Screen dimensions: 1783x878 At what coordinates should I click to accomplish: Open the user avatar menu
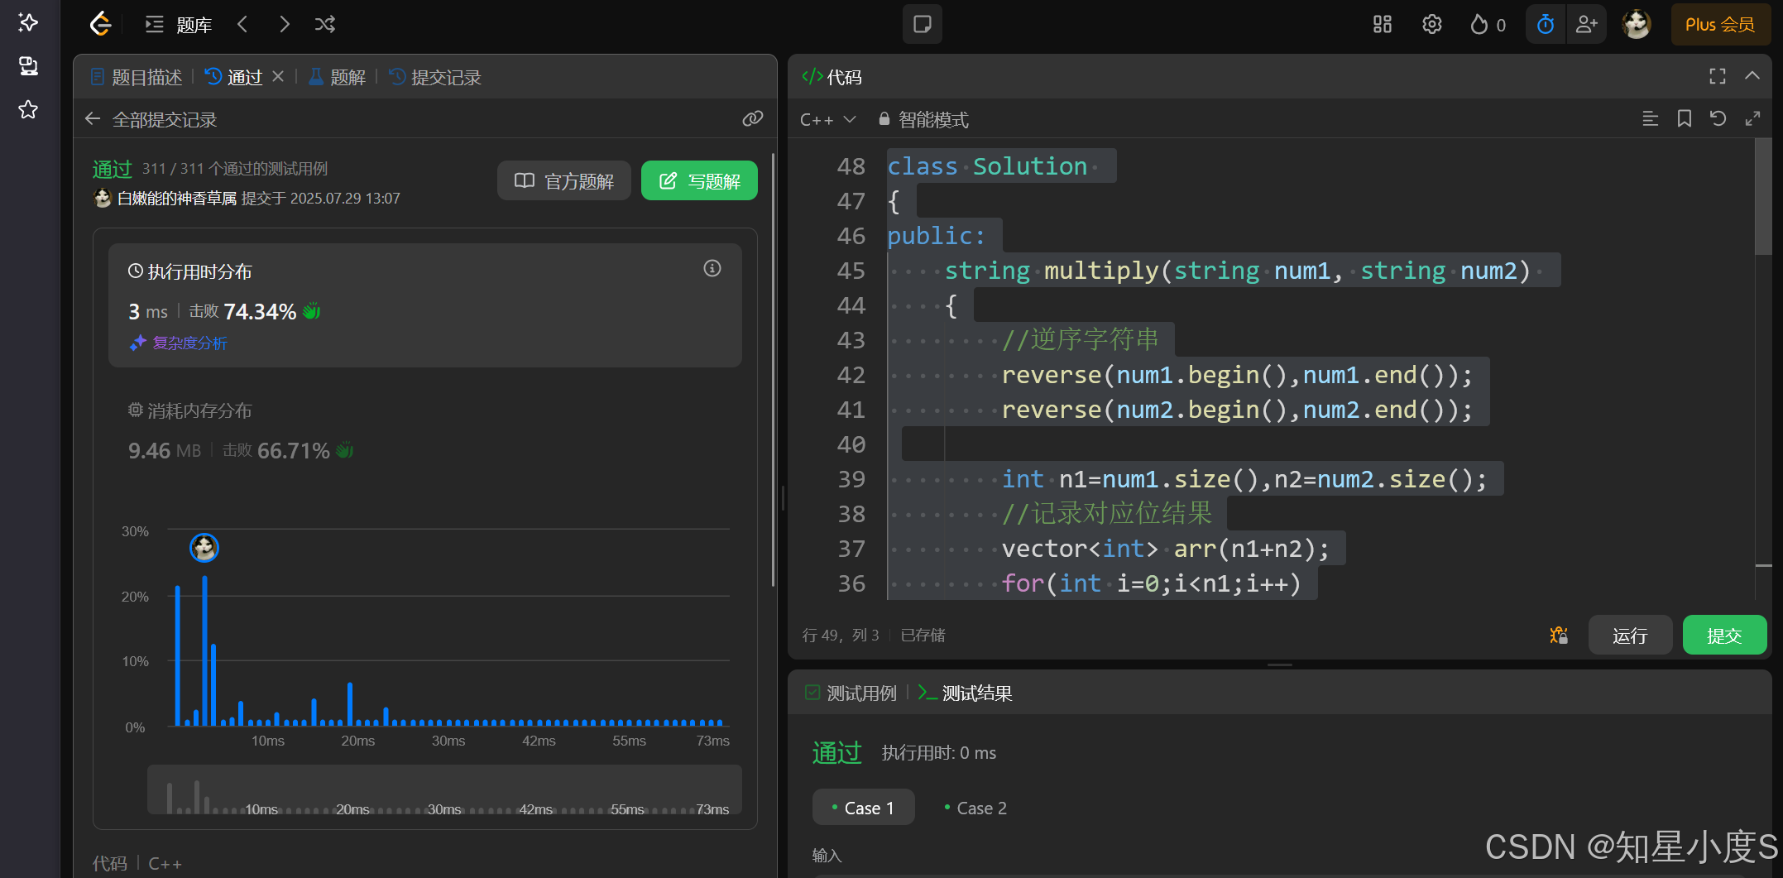(x=1636, y=25)
